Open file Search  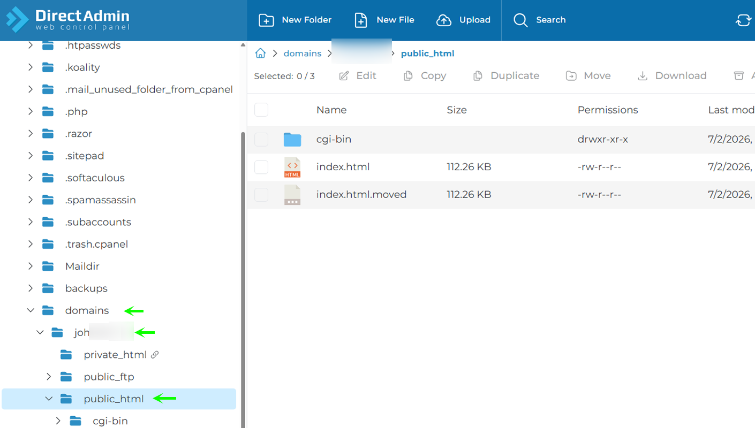pos(540,20)
